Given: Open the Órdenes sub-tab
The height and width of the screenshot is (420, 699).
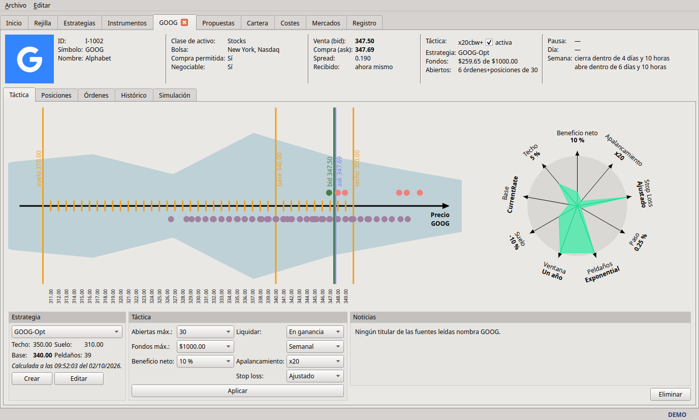Looking at the screenshot, I should click(97, 95).
